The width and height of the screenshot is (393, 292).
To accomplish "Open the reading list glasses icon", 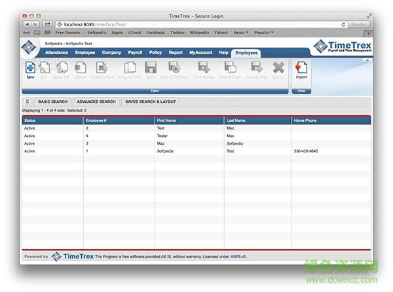I will point(27,33).
